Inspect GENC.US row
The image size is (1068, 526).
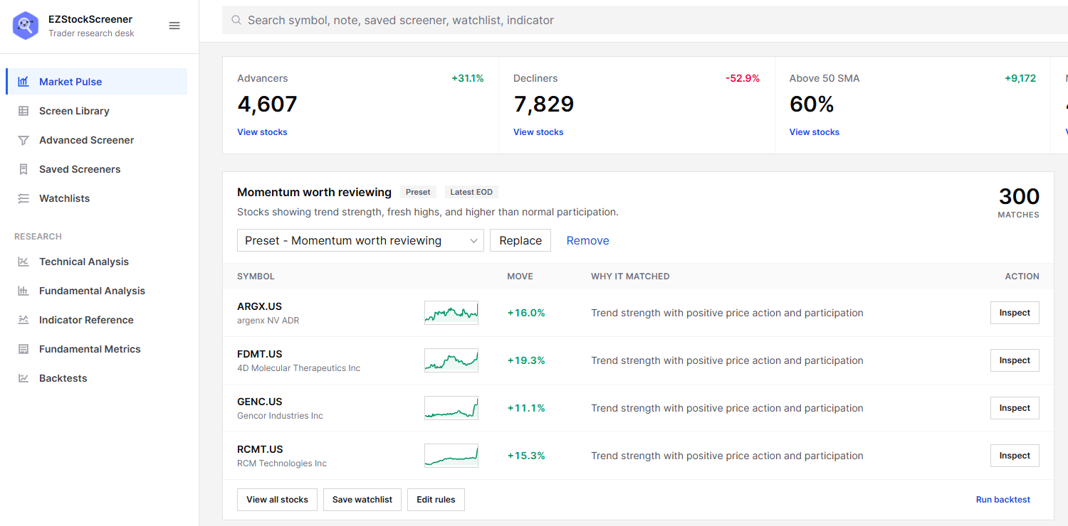click(x=1015, y=408)
